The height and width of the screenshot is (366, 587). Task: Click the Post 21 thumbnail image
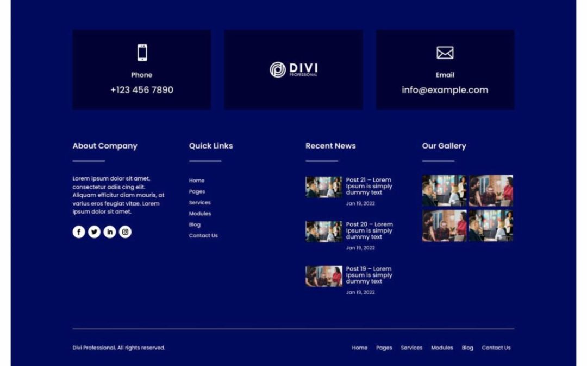pos(324,187)
